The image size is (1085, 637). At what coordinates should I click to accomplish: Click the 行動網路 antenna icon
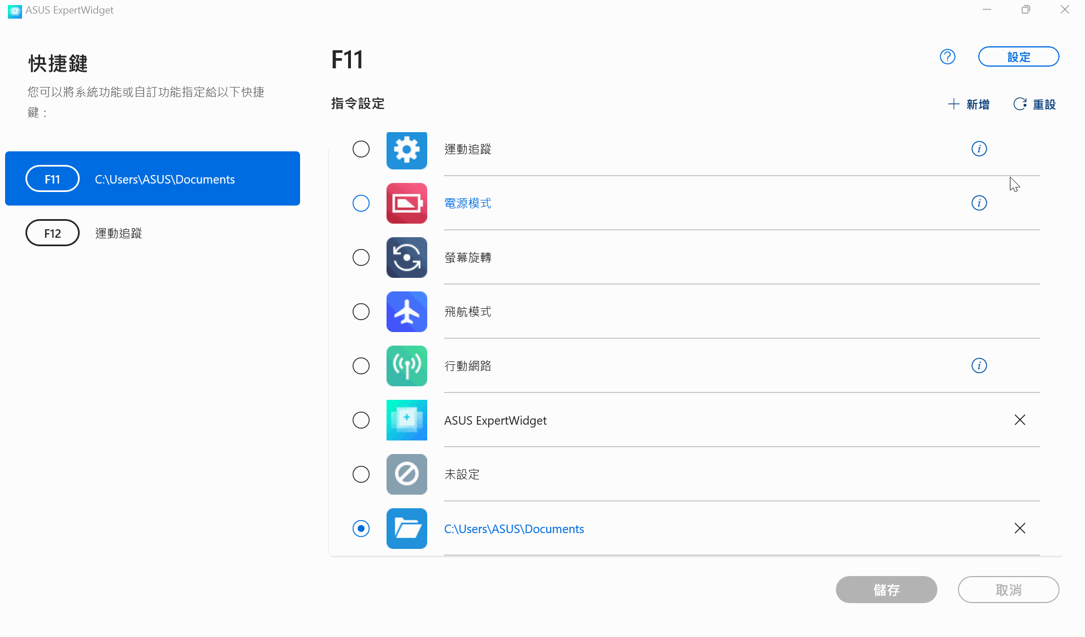[407, 366]
